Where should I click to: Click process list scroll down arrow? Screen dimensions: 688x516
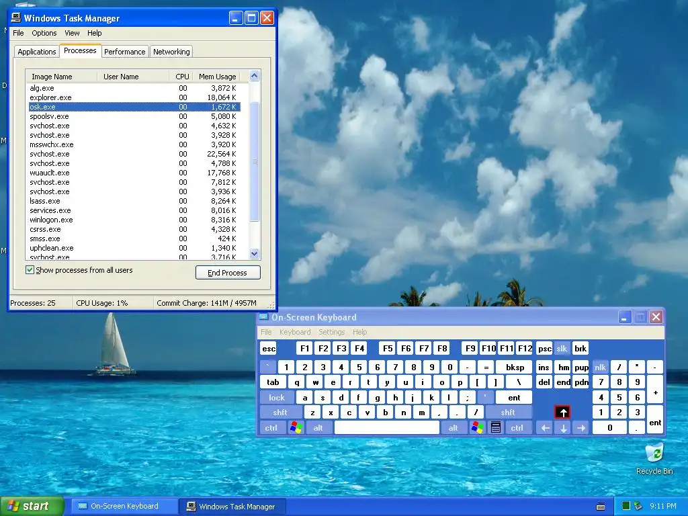tap(255, 253)
